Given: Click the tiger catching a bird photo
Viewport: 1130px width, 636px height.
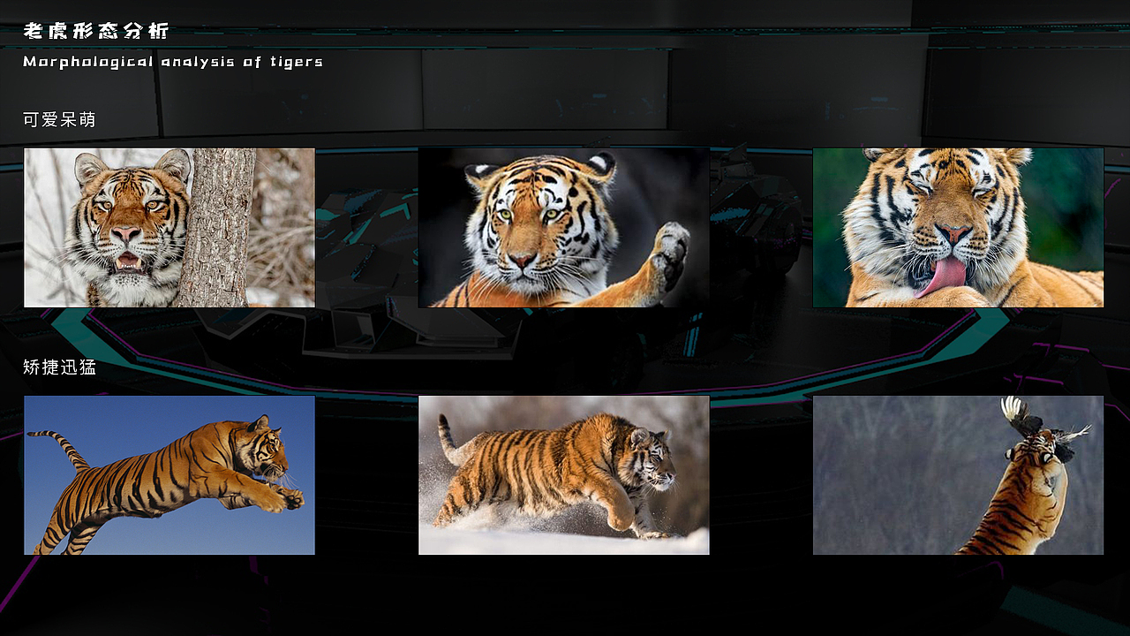Looking at the screenshot, I should 958,475.
